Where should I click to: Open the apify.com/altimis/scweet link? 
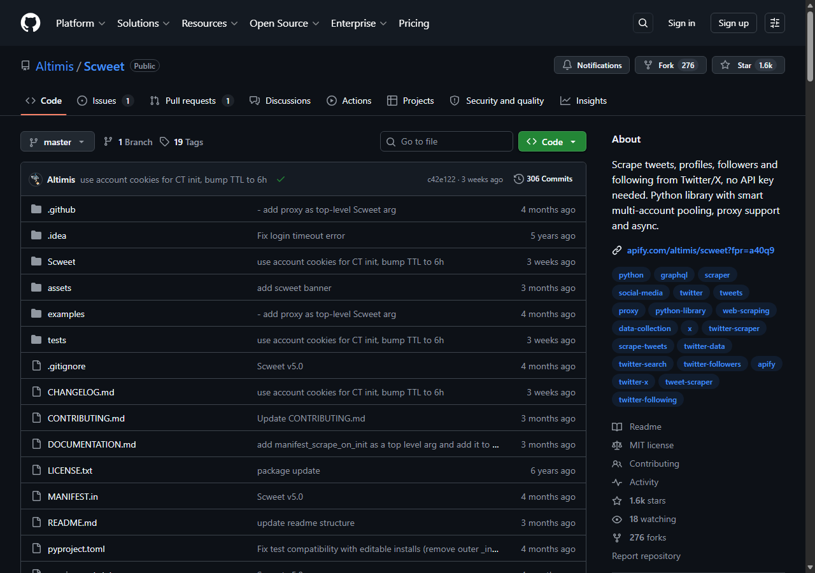click(x=700, y=250)
